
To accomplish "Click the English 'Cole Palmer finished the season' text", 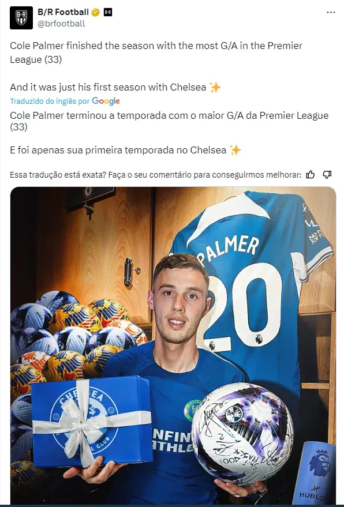I will (x=156, y=52).
